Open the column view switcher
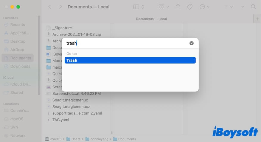 point(139,7)
